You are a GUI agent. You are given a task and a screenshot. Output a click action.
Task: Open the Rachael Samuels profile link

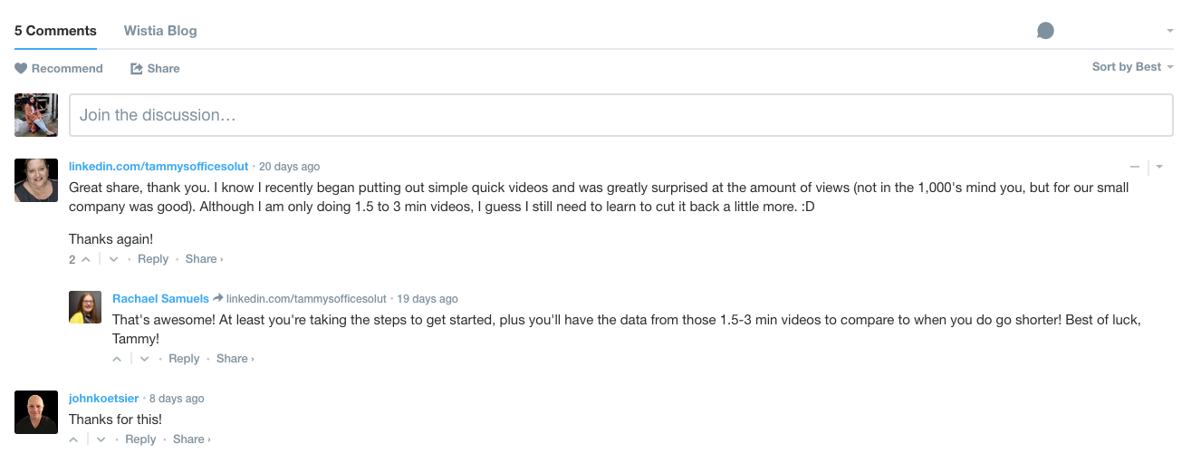(x=160, y=298)
